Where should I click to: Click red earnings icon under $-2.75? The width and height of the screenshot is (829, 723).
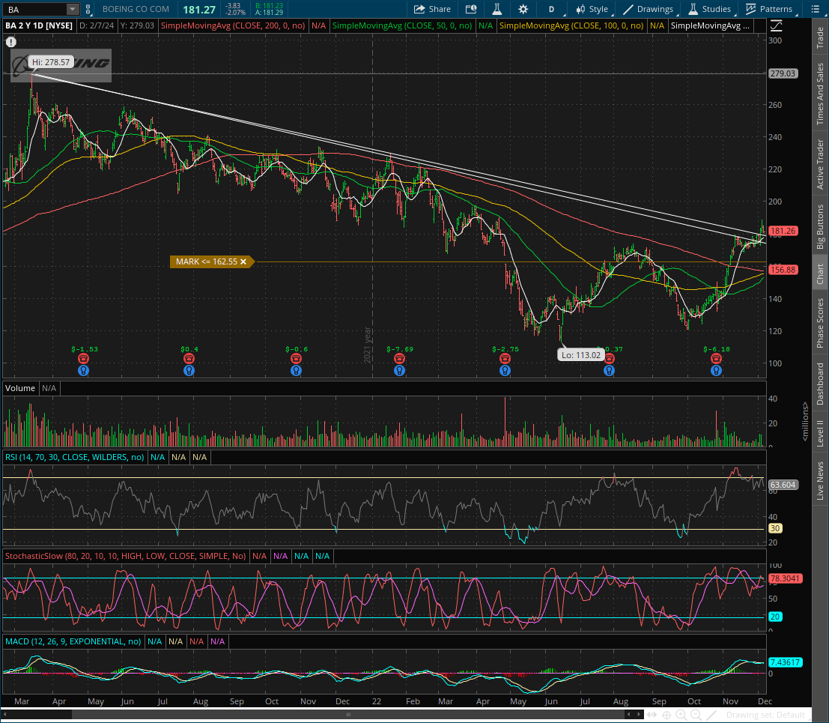point(505,359)
